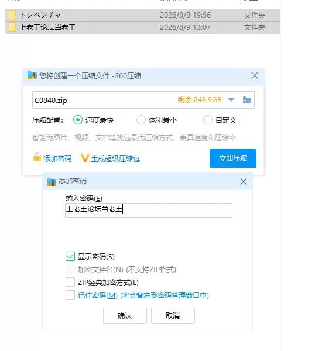This screenshot has height=351, width=322.
Task: Click the 取消 button
Action: point(173,315)
